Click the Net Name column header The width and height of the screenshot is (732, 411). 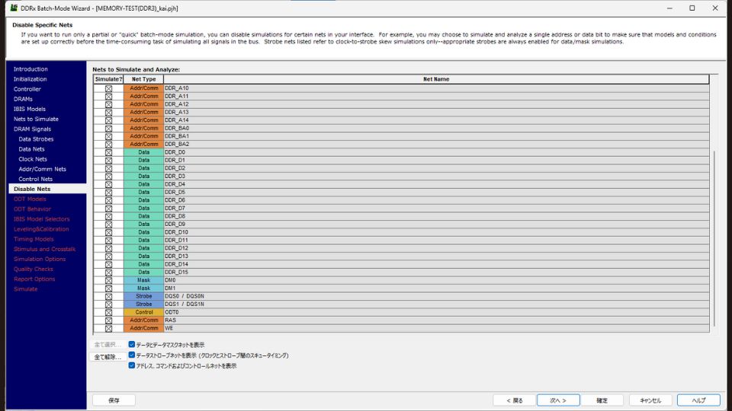click(436, 79)
